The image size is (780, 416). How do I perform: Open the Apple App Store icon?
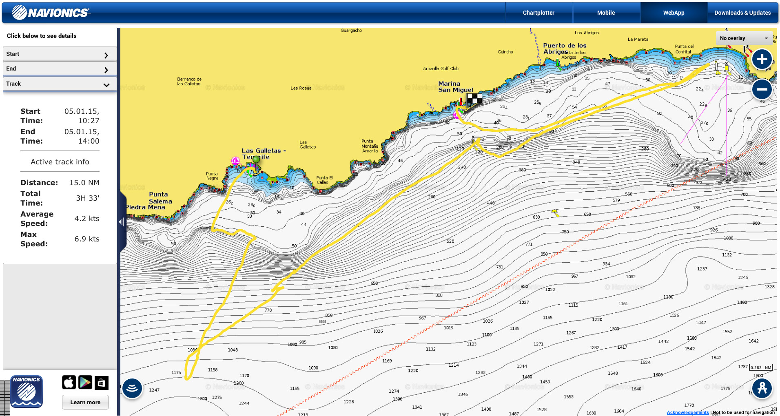tap(69, 383)
